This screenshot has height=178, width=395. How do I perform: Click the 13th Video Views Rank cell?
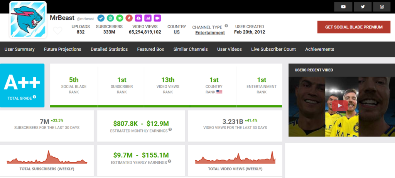click(x=168, y=85)
